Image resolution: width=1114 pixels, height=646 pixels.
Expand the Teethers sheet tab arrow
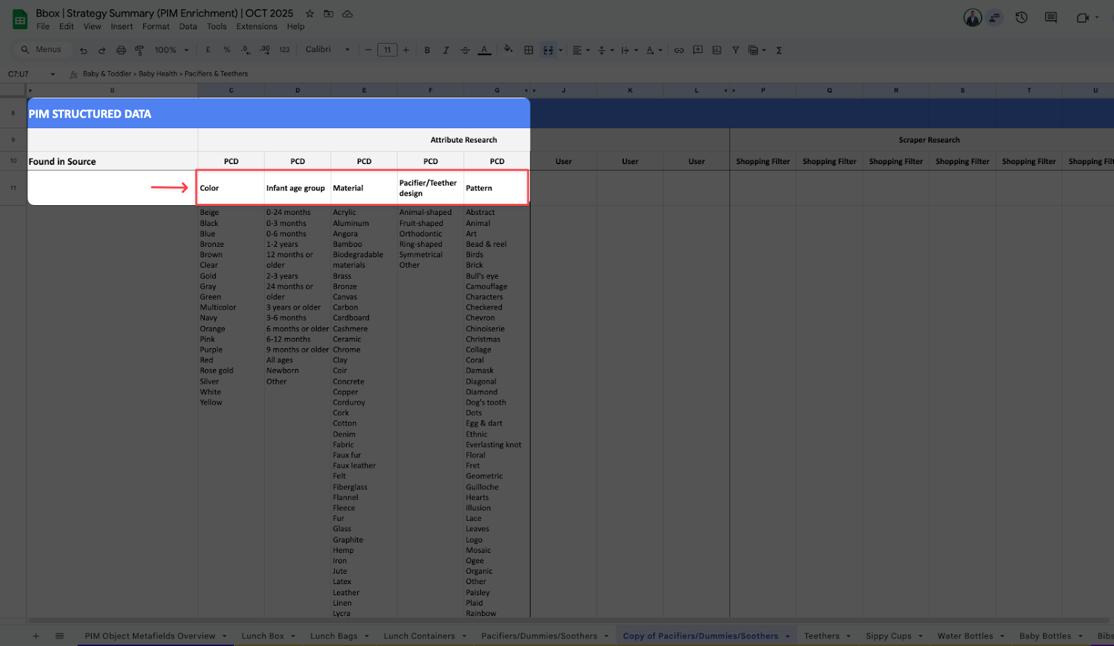[x=848, y=636]
